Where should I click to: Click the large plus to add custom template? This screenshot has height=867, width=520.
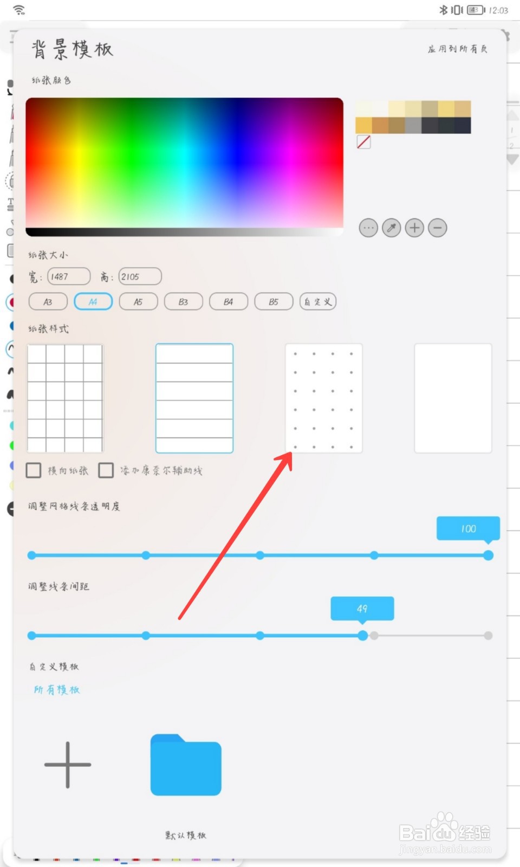[68, 765]
